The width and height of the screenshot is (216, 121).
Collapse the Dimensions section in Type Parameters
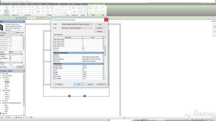(103, 64)
